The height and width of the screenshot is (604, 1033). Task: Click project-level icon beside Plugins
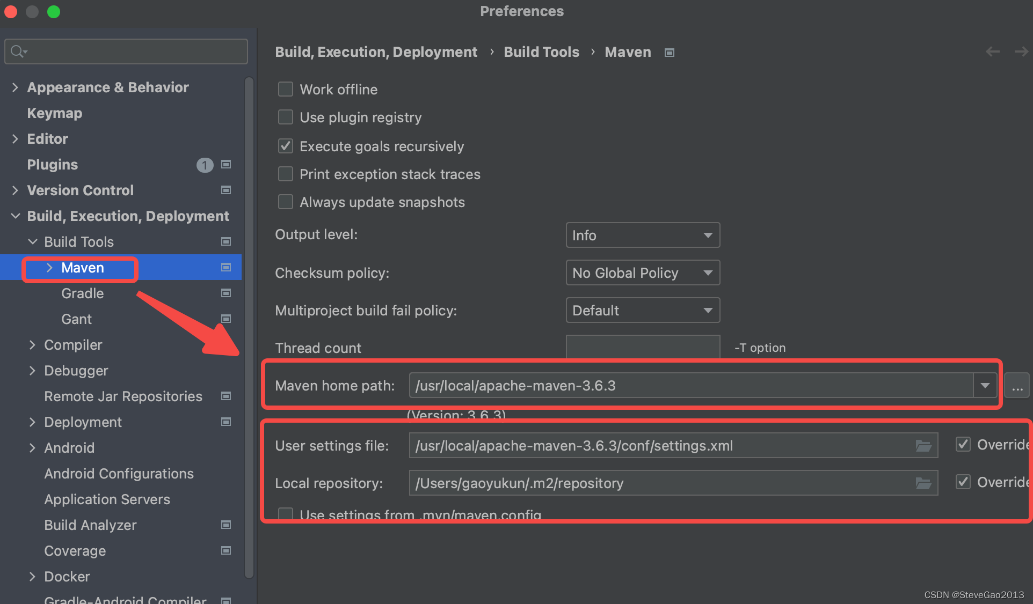coord(226,165)
